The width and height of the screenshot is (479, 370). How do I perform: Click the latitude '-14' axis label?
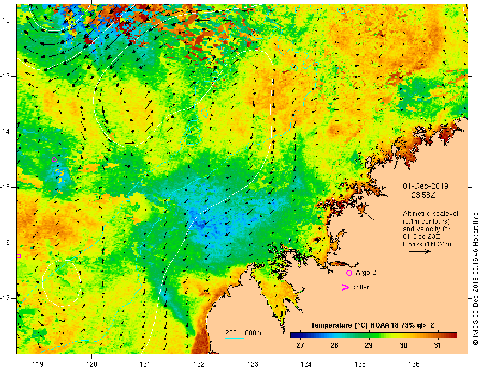pos(5,132)
